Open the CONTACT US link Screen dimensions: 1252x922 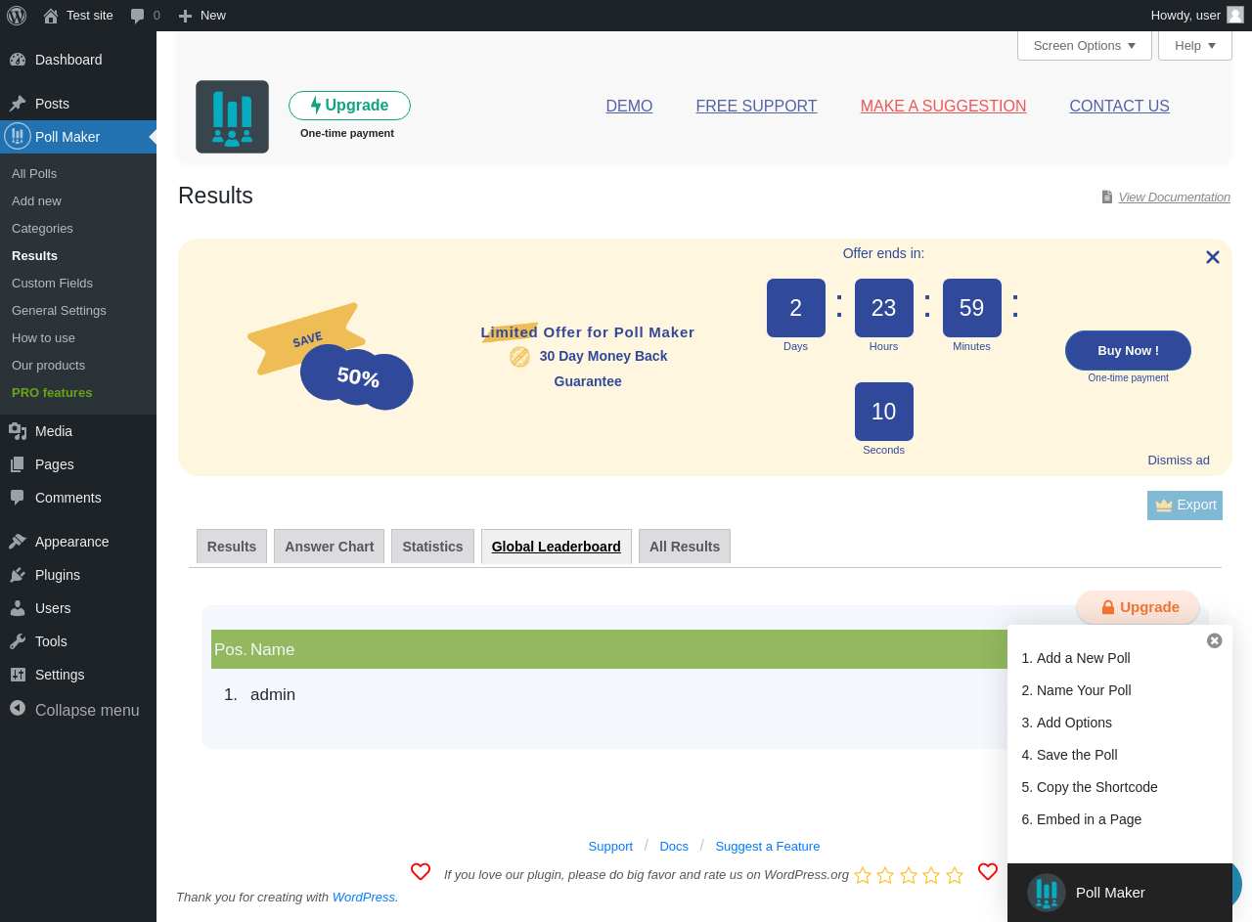(1119, 107)
